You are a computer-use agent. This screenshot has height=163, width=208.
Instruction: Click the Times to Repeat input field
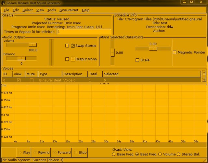[x=84, y=32]
